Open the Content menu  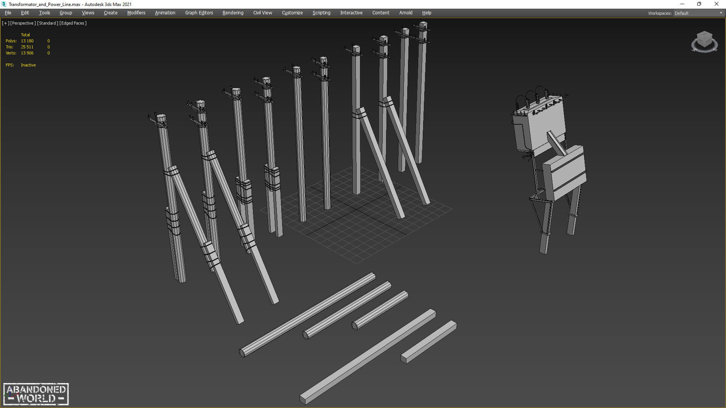pos(381,13)
